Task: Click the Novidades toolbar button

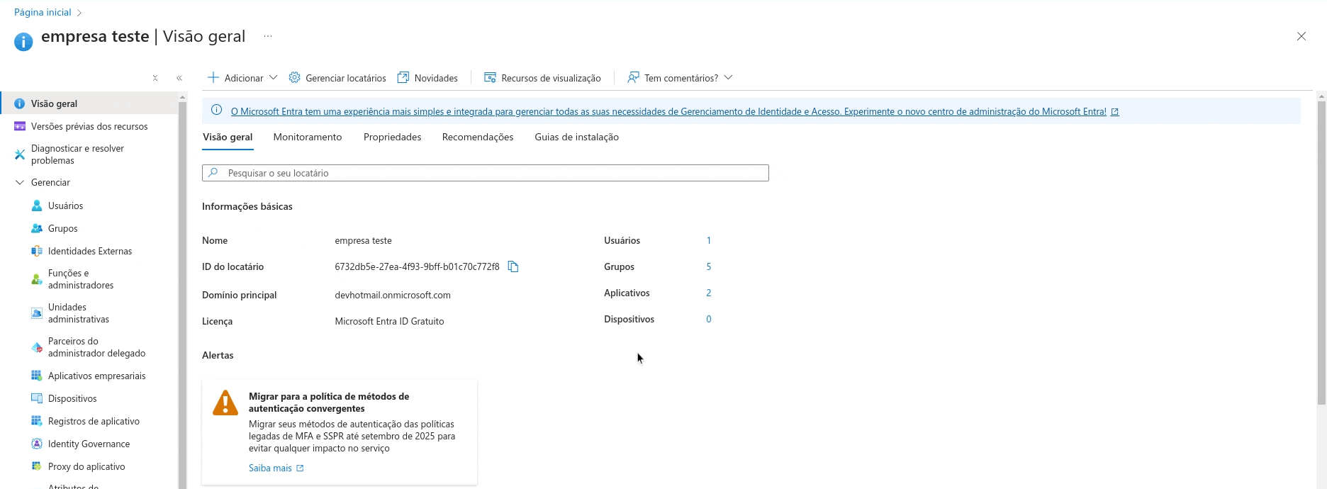Action: point(427,77)
